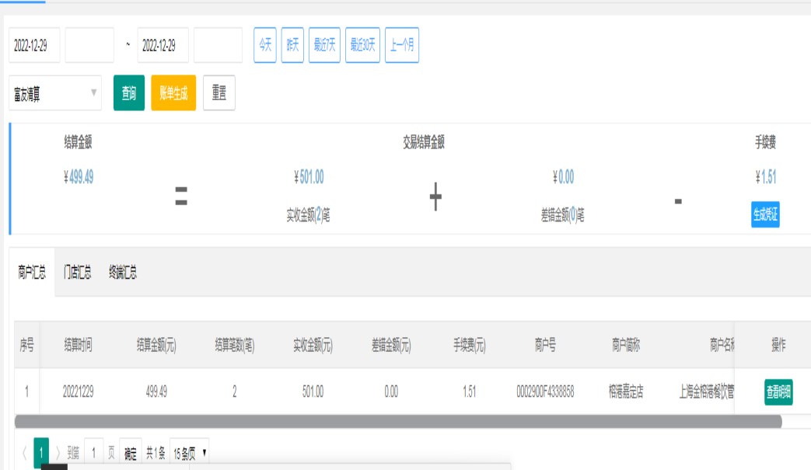Click 查看明细 in the first row
The height and width of the screenshot is (470, 811).
tap(778, 392)
